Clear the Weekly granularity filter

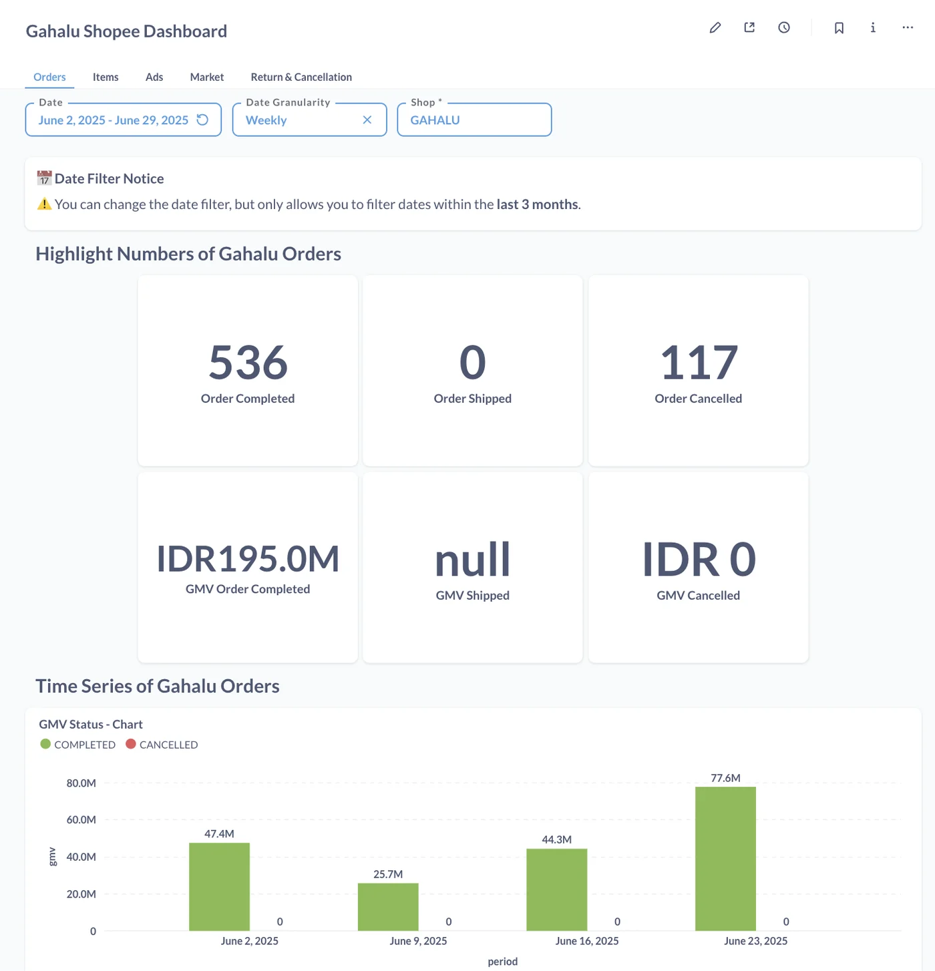367,120
